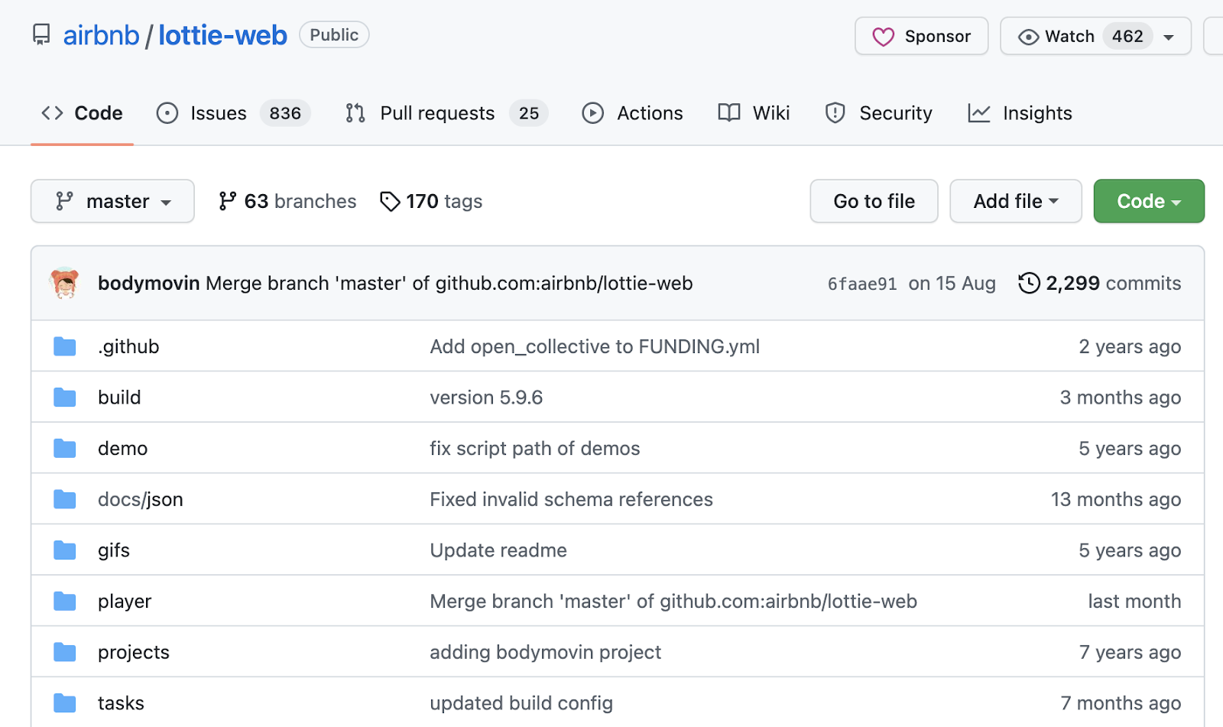This screenshot has width=1223, height=727.
Task: Click the Sponsor heart icon
Action: click(x=884, y=37)
